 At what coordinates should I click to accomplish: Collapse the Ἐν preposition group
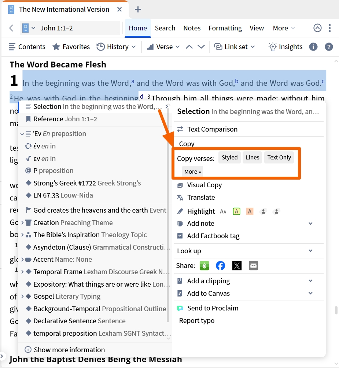click(22, 134)
